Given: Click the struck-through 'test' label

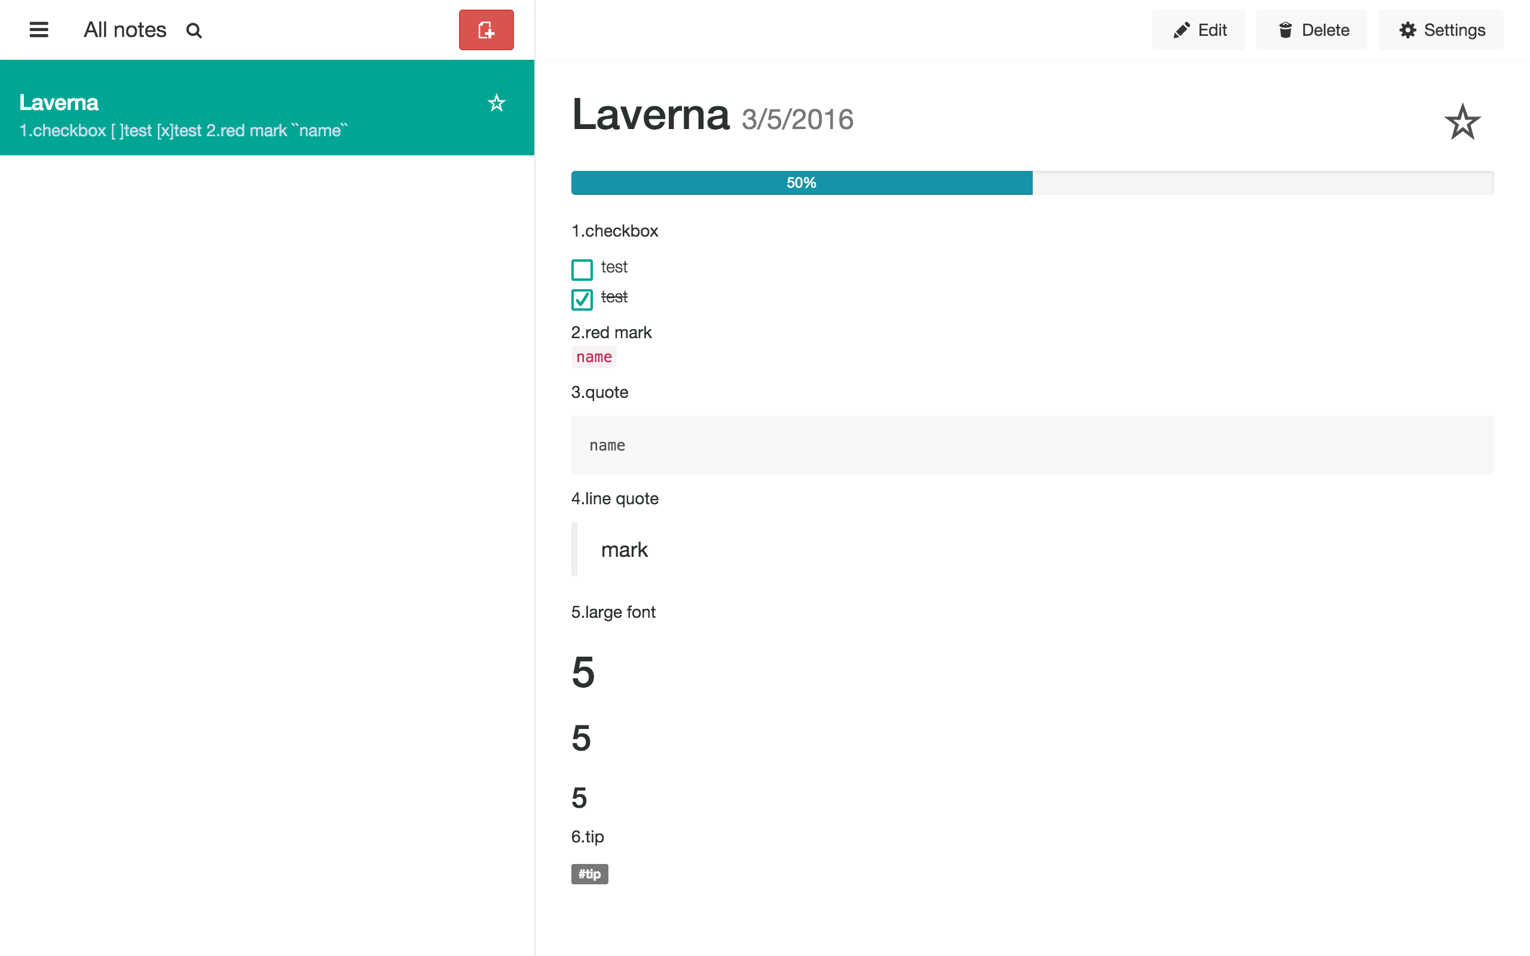Looking at the screenshot, I should click(614, 296).
